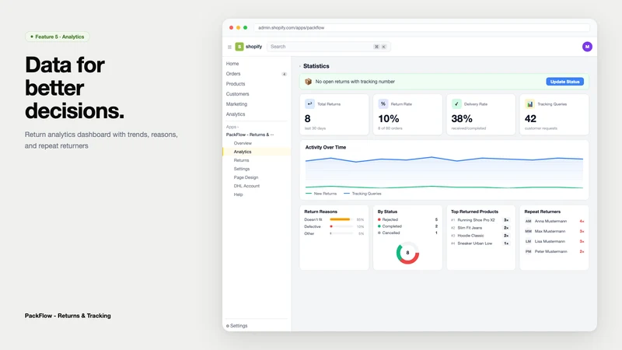Expand the Apps section header
The image size is (622, 350).
point(232,127)
